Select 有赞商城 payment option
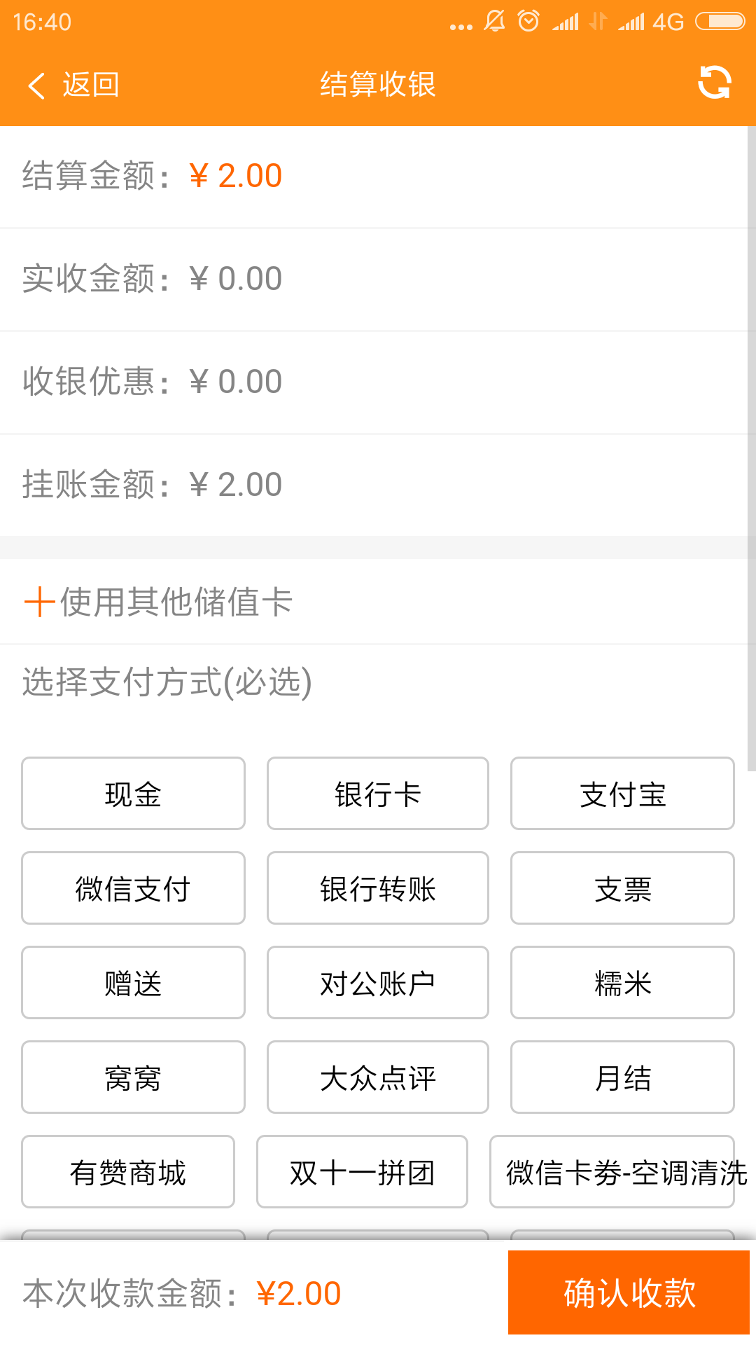The height and width of the screenshot is (1345, 756). tap(128, 1172)
